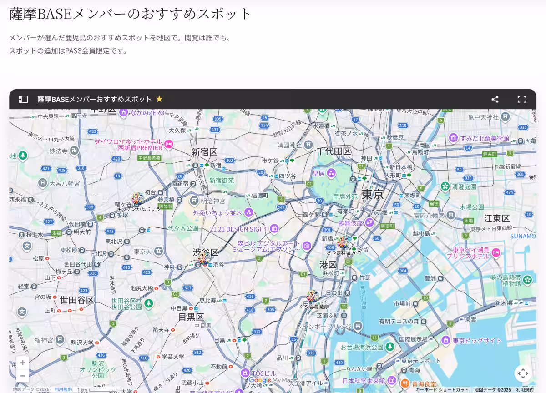The height and width of the screenshot is (393, 546).
Task: Open キーボード ショートカット keyboard shortcuts
Action: [x=442, y=390]
